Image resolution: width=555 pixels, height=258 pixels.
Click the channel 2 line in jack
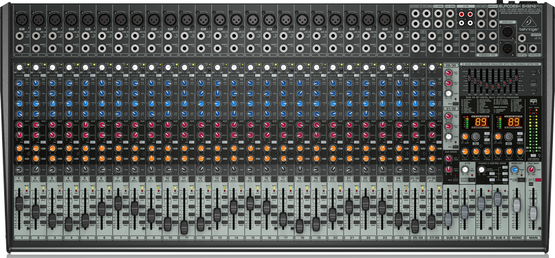(x=36, y=35)
